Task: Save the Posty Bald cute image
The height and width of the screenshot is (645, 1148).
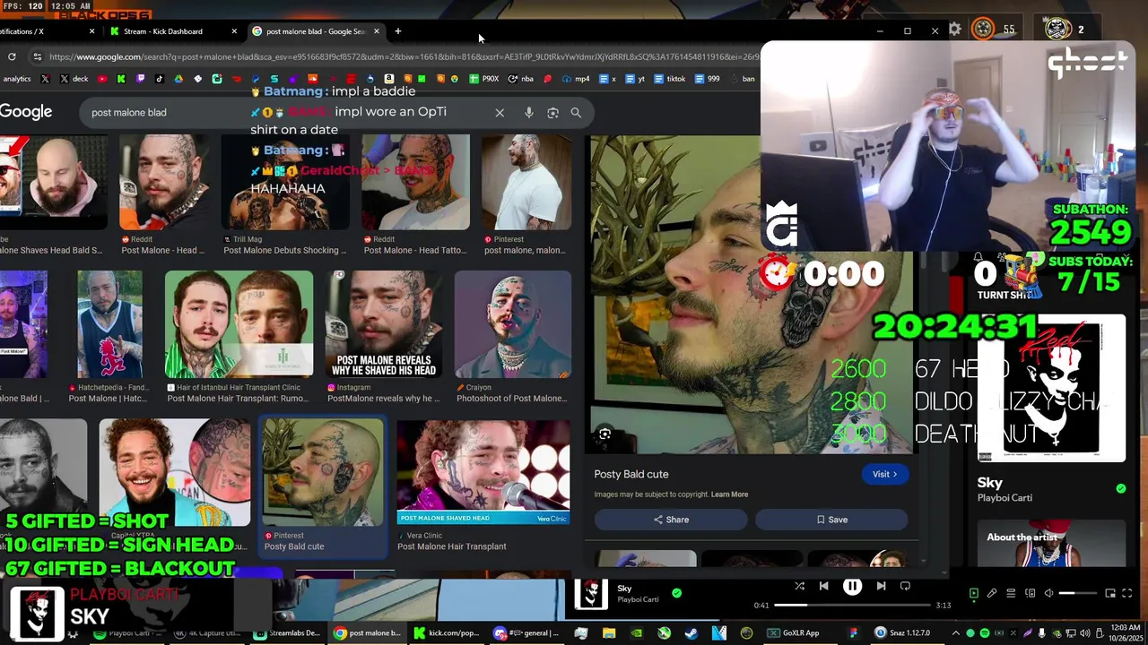Action: point(831,520)
